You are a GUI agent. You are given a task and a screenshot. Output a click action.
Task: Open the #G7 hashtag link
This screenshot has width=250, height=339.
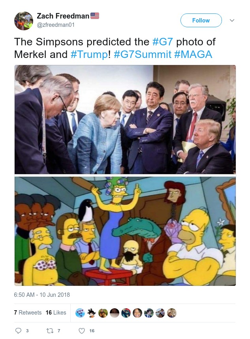[162, 42]
